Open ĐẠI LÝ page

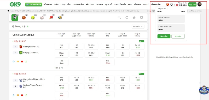(146, 4)
